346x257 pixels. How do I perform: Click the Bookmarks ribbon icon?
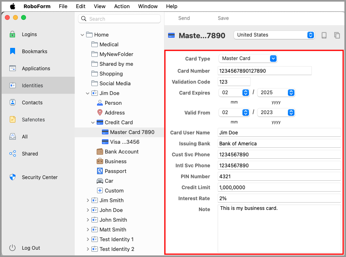coord(13,51)
